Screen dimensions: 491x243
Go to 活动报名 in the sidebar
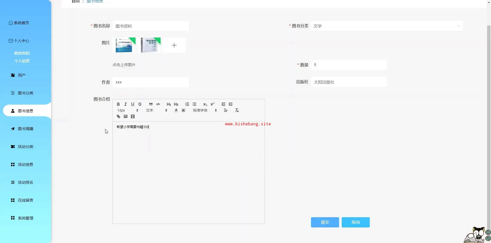(x=25, y=182)
